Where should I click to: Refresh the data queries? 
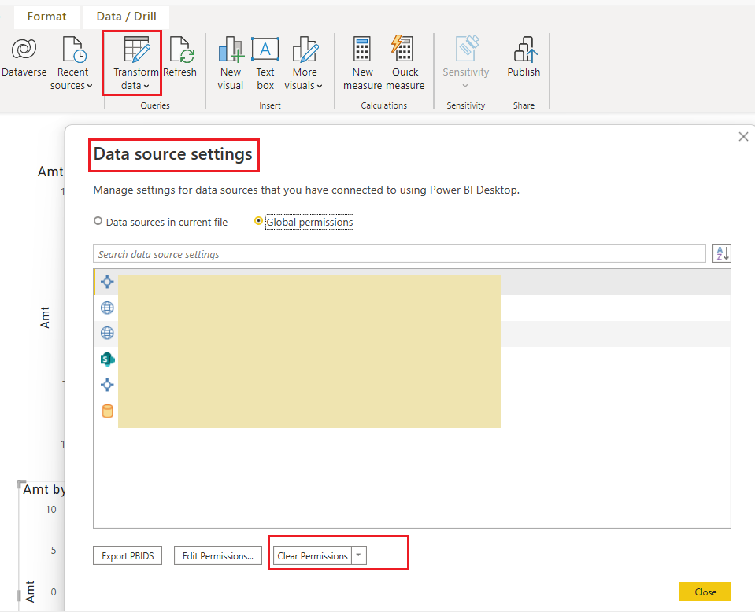(180, 57)
